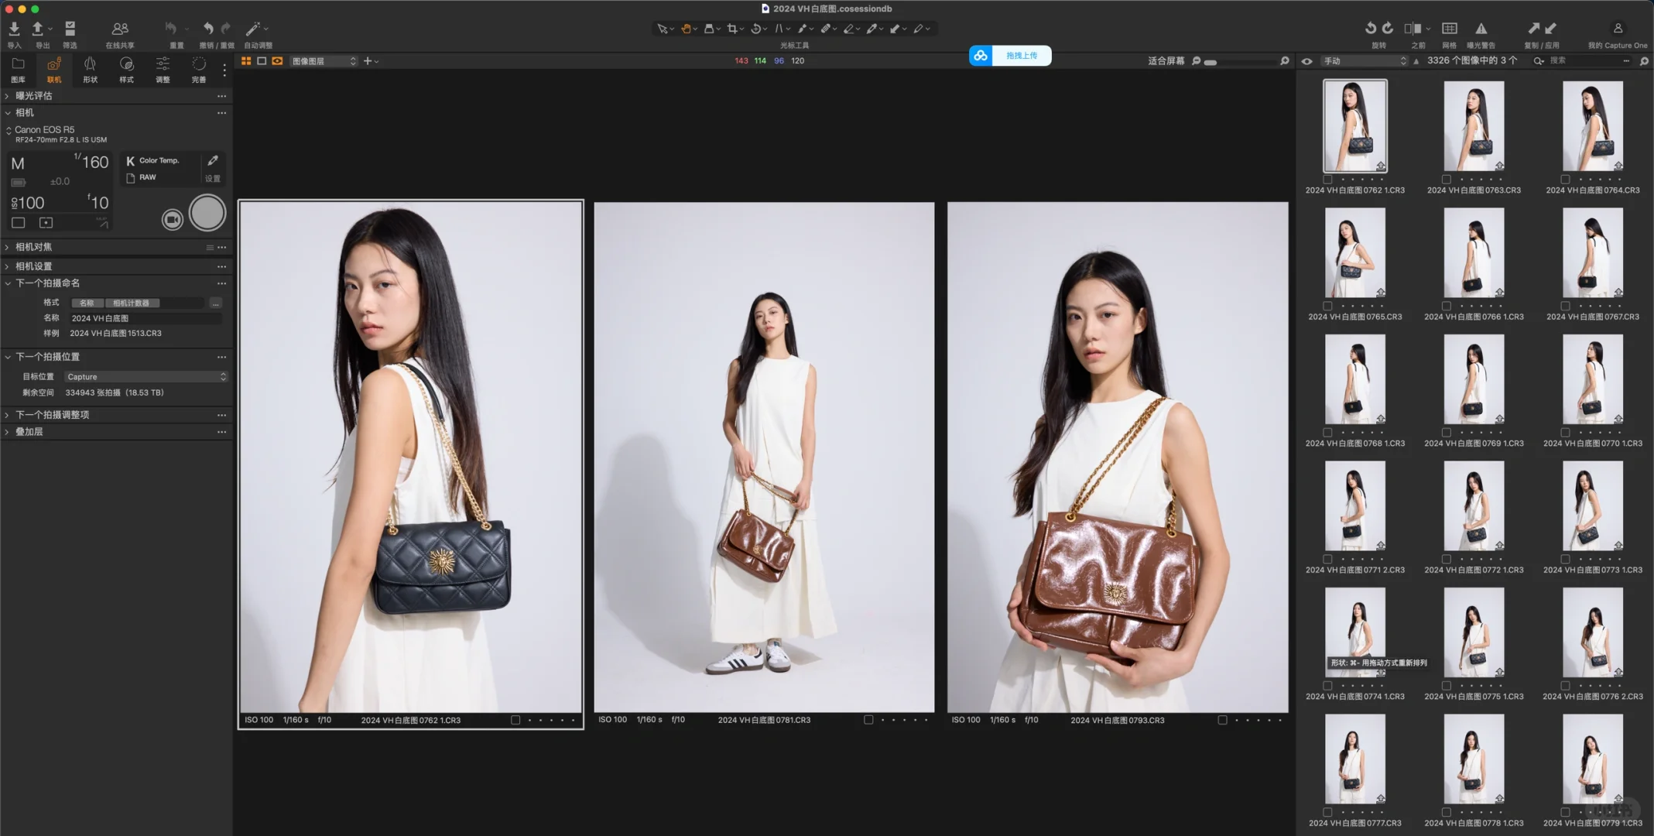Expand the 相机设置 panel
1654x836 pixels.
pyautogui.click(x=7, y=266)
